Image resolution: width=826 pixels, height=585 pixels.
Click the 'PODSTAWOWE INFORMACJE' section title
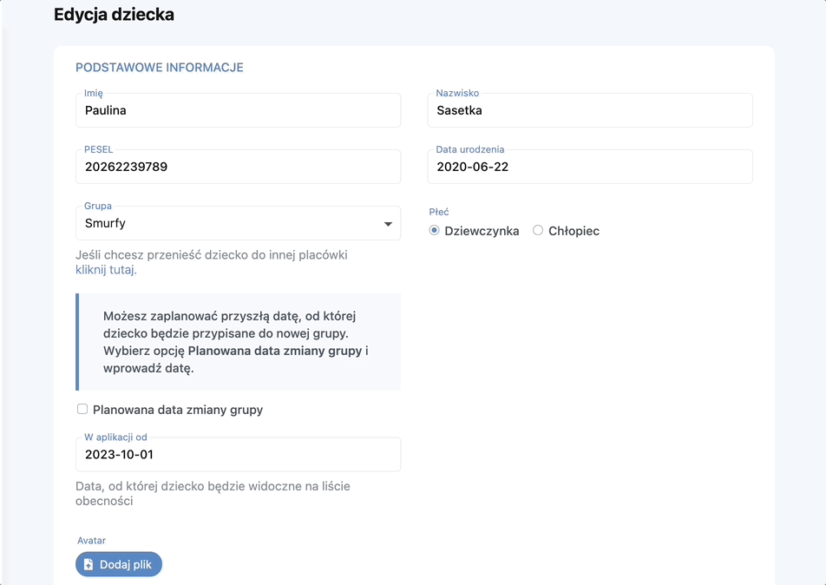159,68
